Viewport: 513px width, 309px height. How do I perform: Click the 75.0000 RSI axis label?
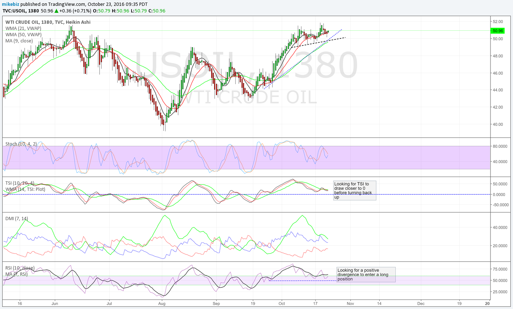(500, 269)
